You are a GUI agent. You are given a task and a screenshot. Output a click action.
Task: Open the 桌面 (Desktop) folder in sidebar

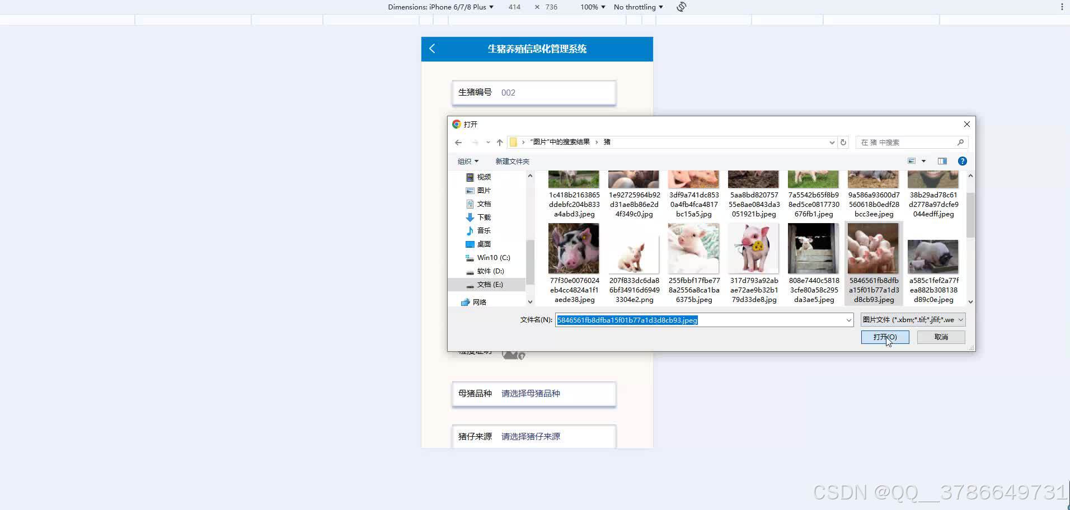click(x=484, y=244)
